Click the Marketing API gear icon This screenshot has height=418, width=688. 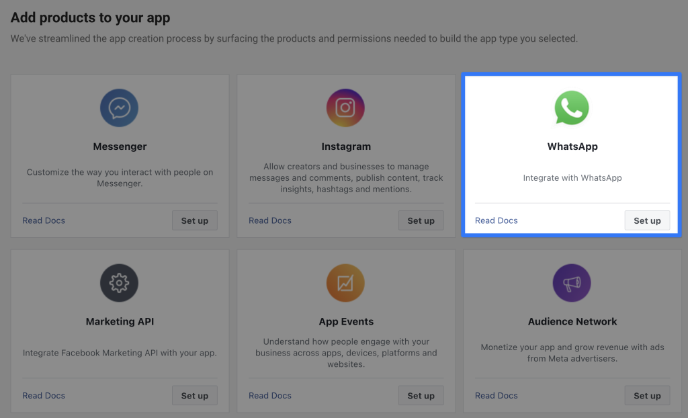click(x=119, y=283)
